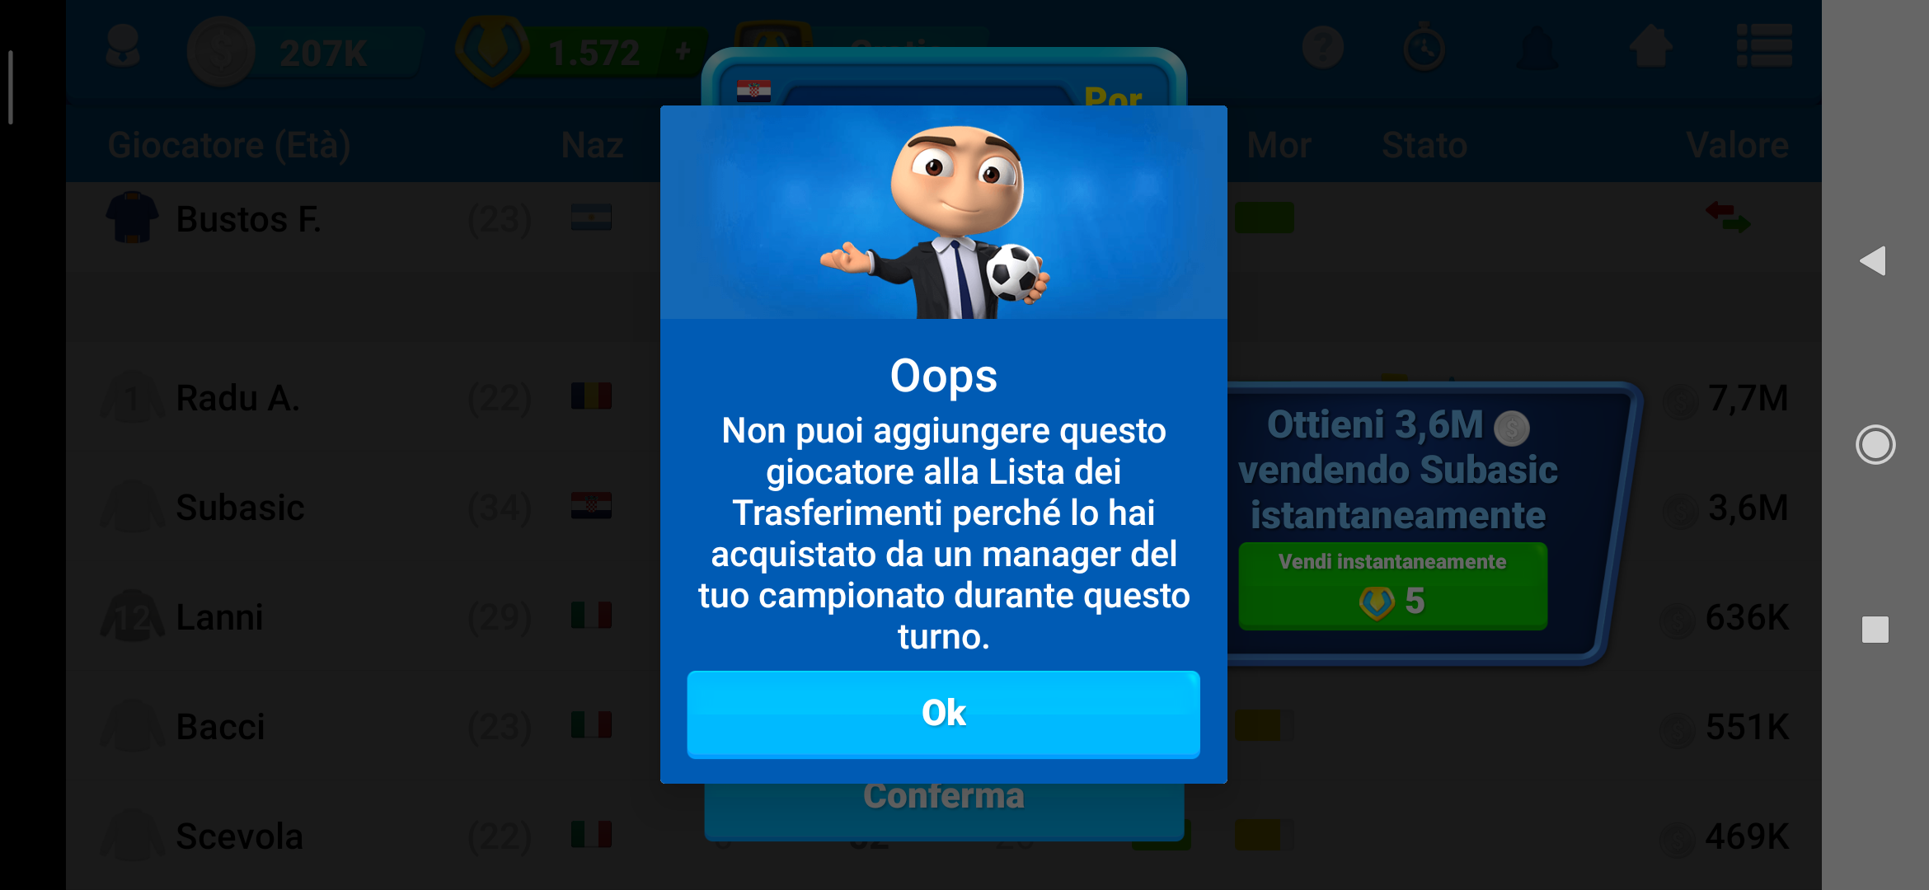Sort by the Valore column header

click(1737, 145)
